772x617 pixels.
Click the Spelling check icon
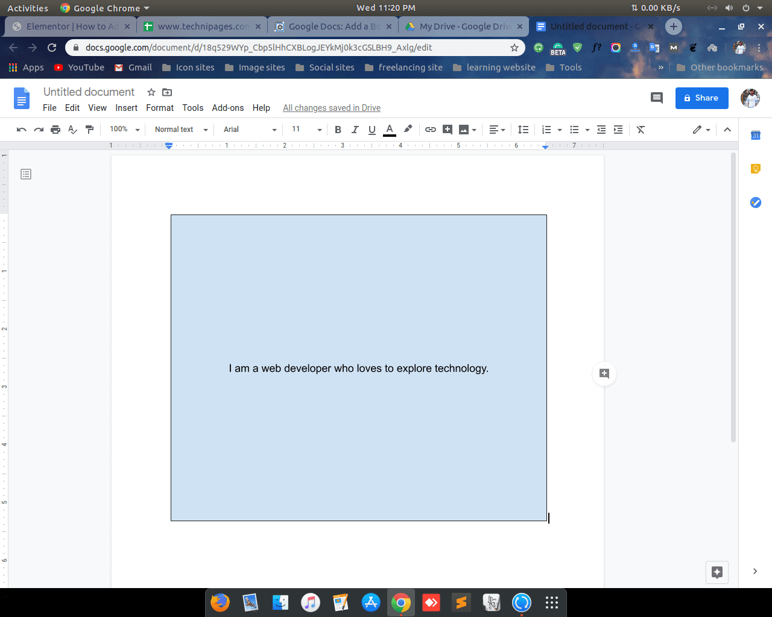(x=72, y=129)
